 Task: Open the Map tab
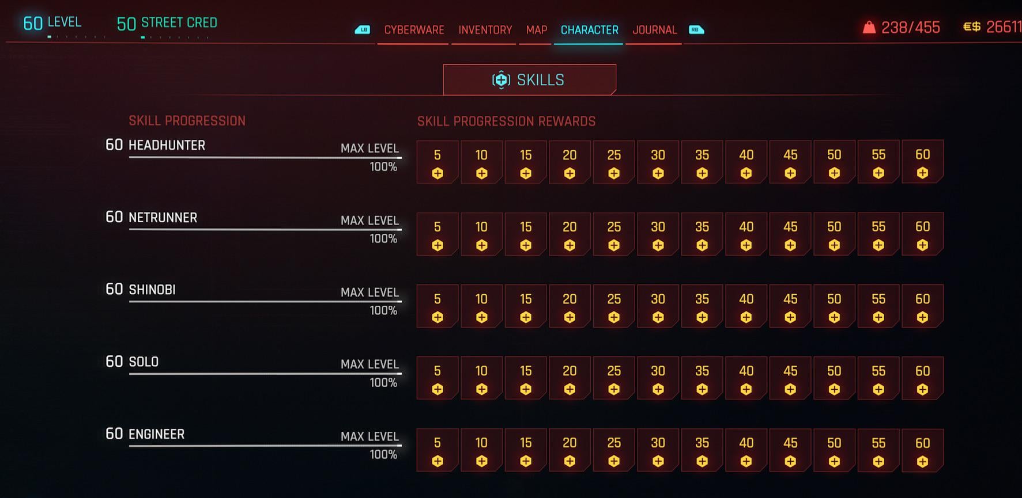pyautogui.click(x=536, y=30)
